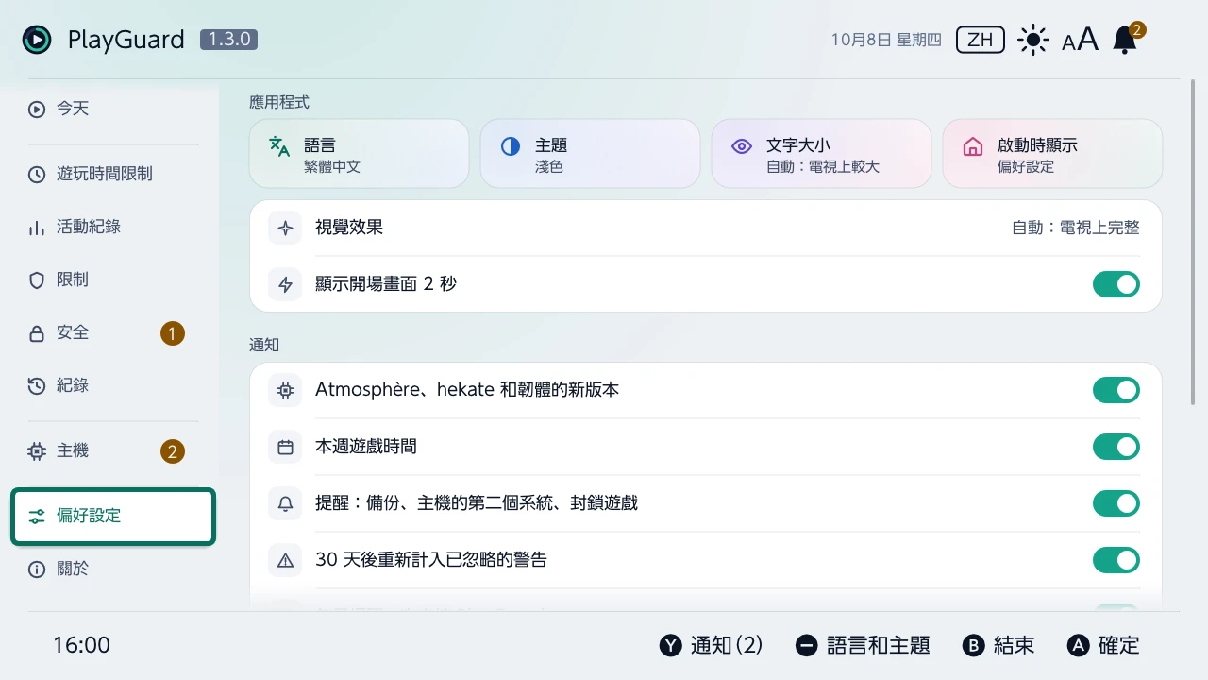Open the 主題 淺色 selector card
1208x680 pixels.
coord(590,153)
